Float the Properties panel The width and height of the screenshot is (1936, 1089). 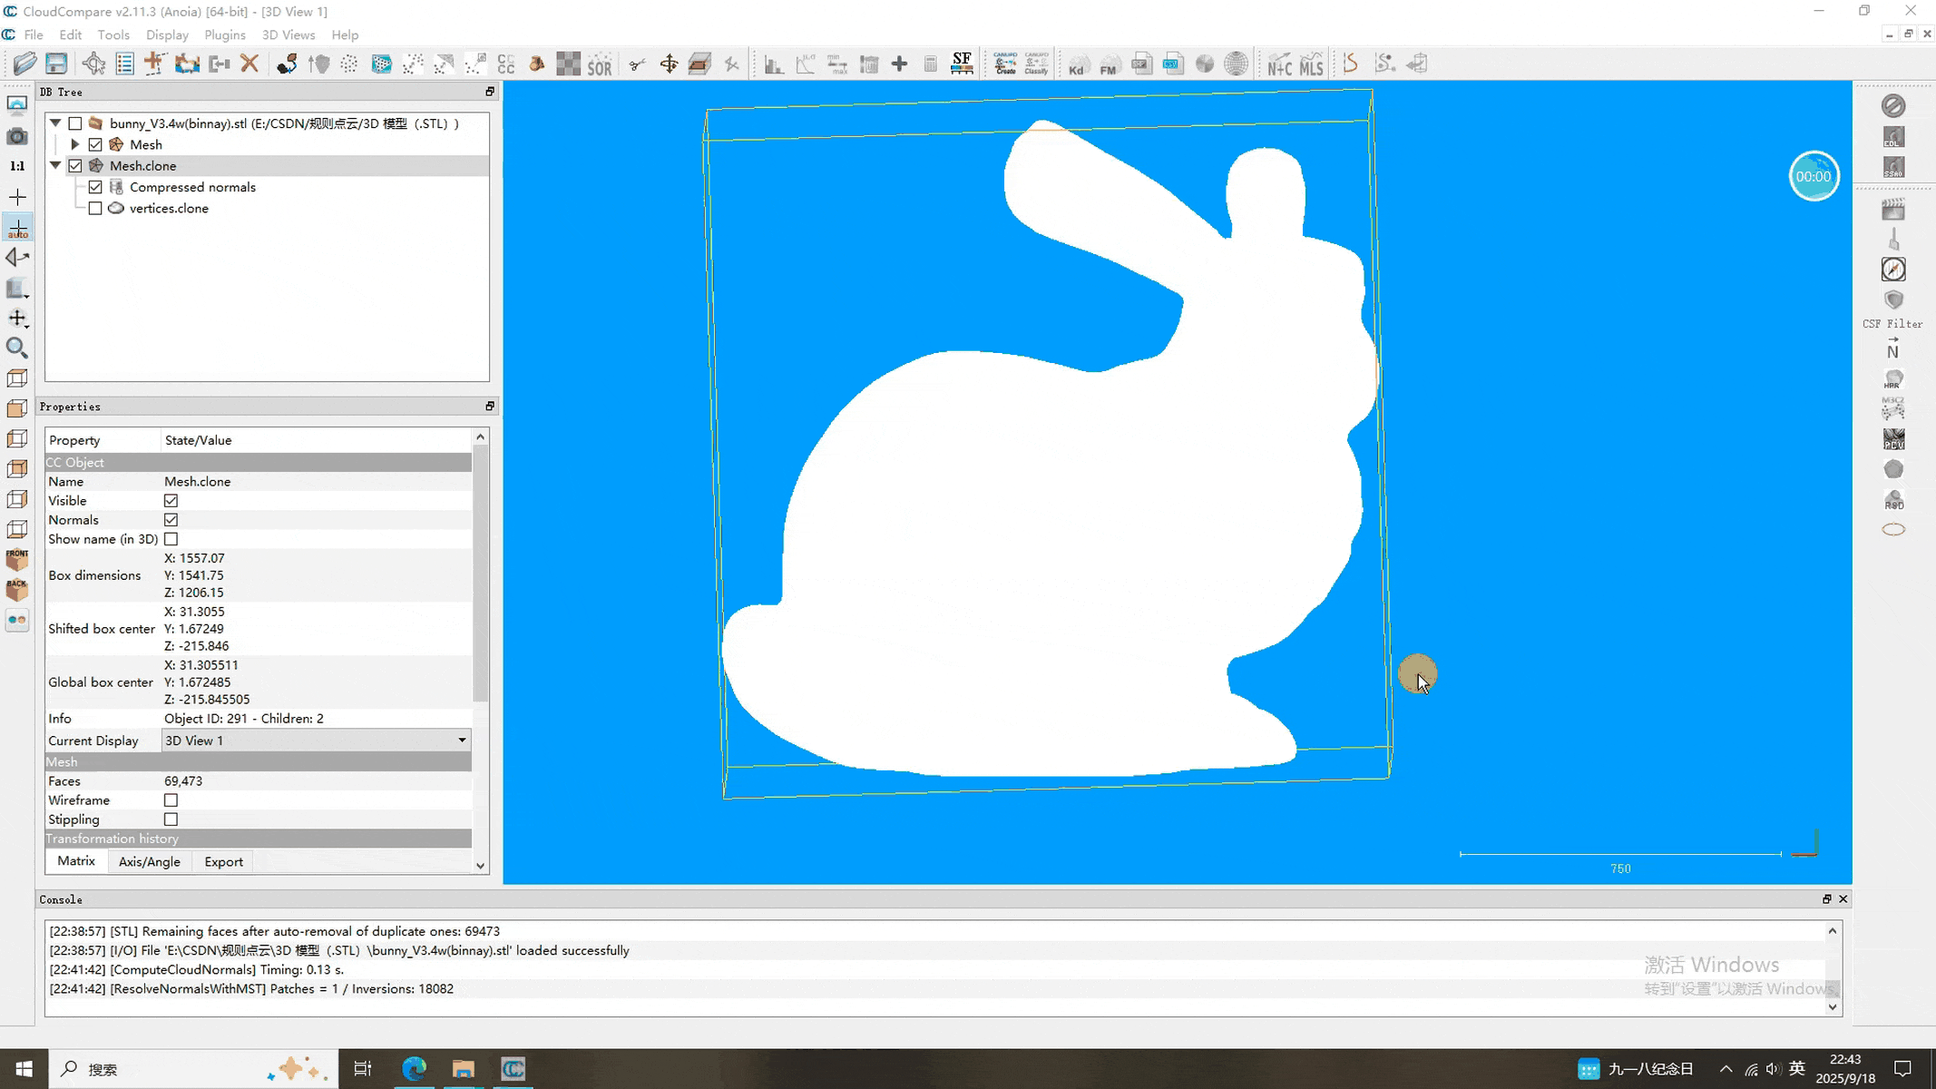[x=490, y=407]
